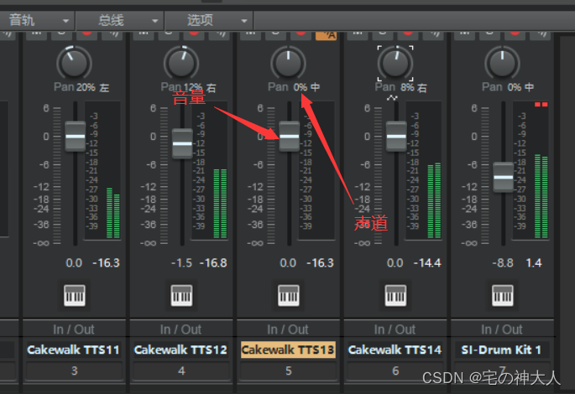
Task: Click the green level meter on Cakewalk TTS12
Action: tap(220, 203)
